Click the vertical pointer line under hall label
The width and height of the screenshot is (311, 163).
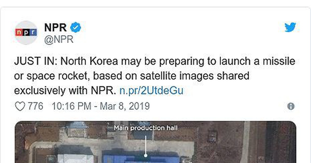pos(146,144)
